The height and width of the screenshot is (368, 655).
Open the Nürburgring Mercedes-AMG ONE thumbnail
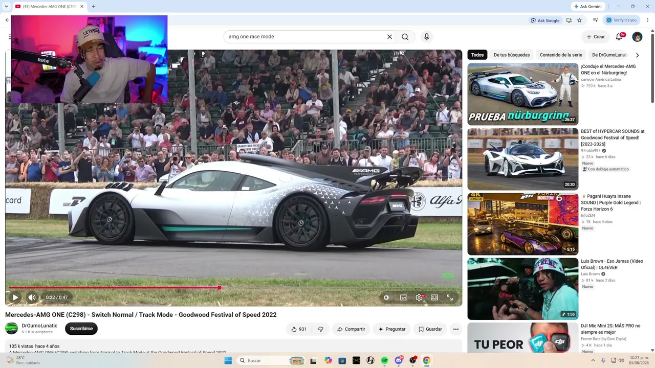pos(522,94)
